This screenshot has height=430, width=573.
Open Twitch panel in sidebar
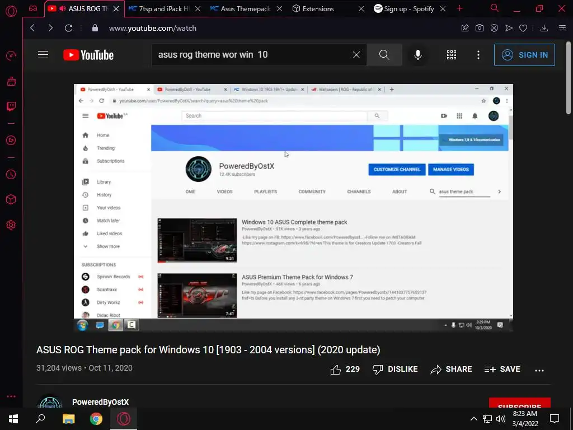click(x=11, y=106)
